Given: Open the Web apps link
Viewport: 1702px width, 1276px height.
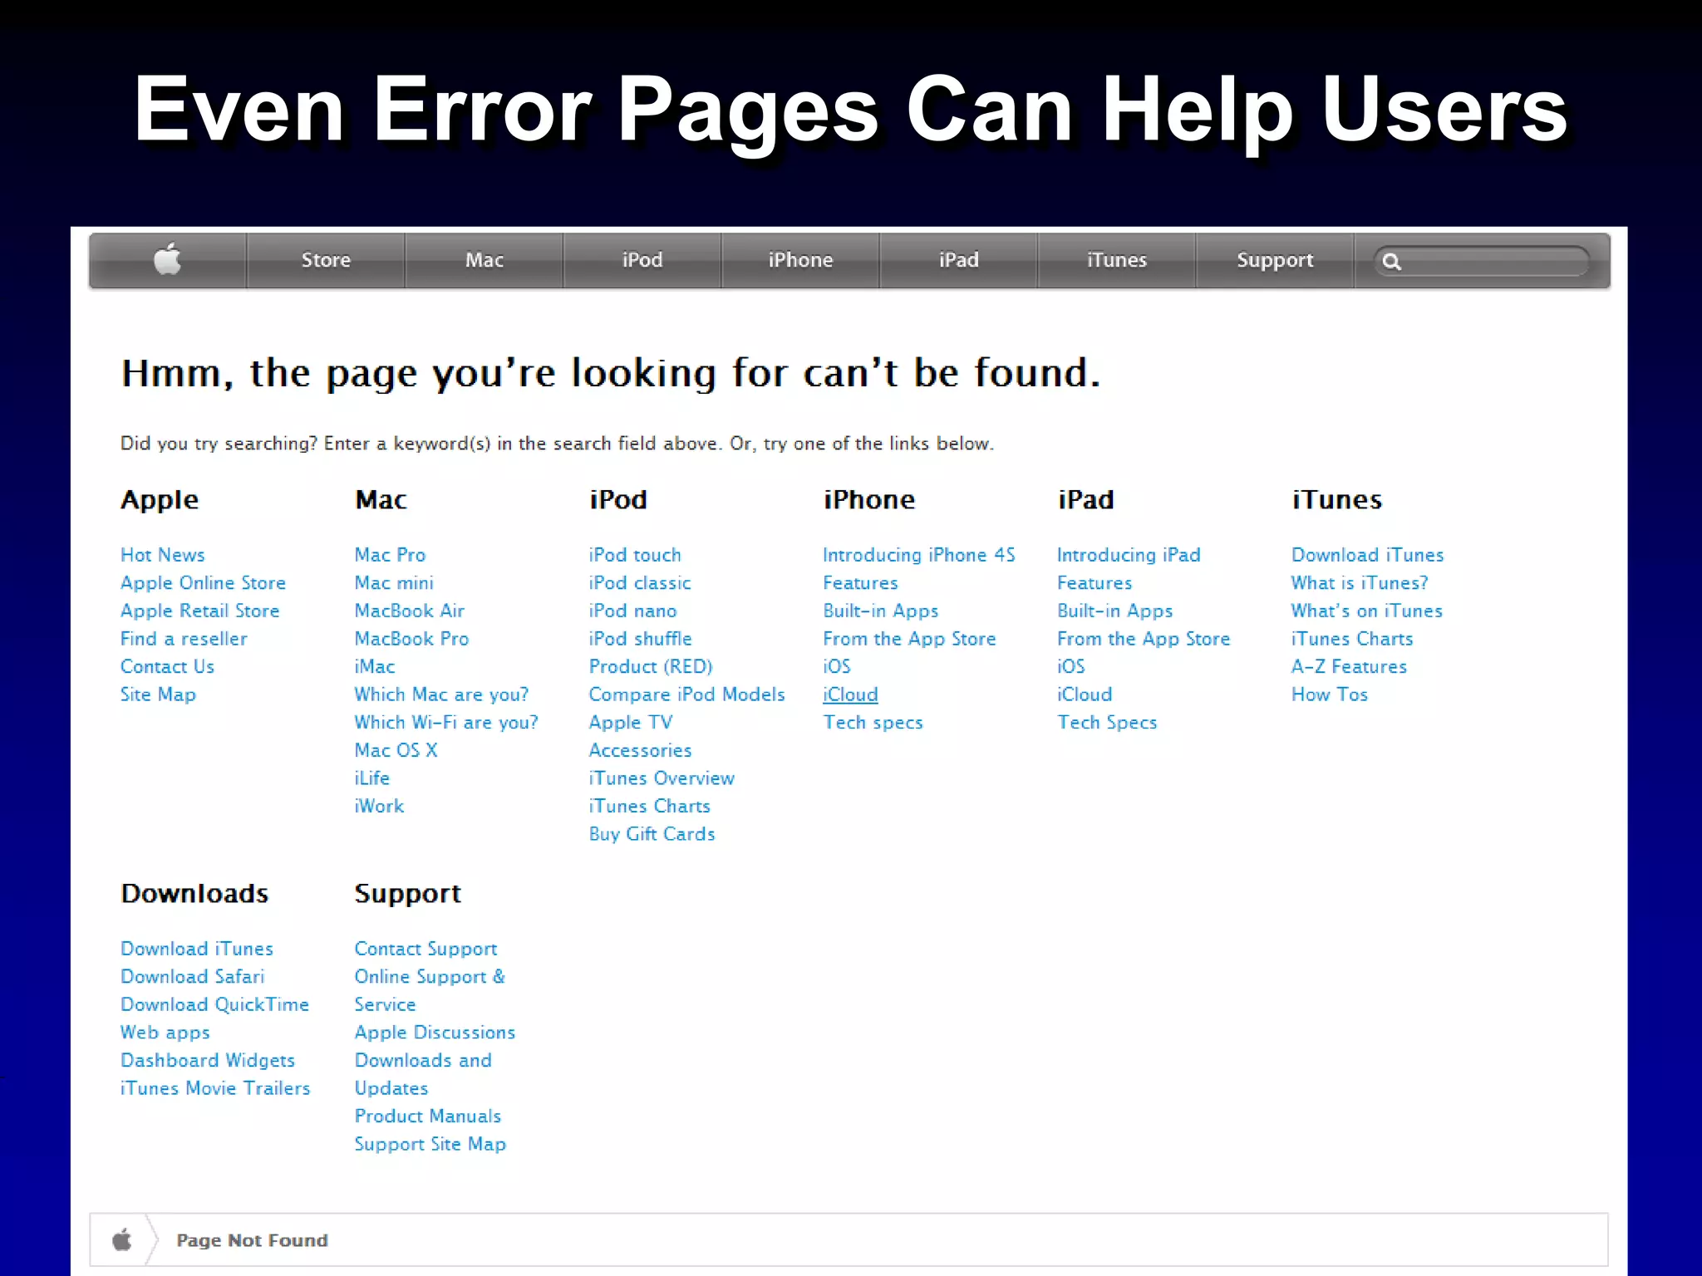Looking at the screenshot, I should [165, 1033].
